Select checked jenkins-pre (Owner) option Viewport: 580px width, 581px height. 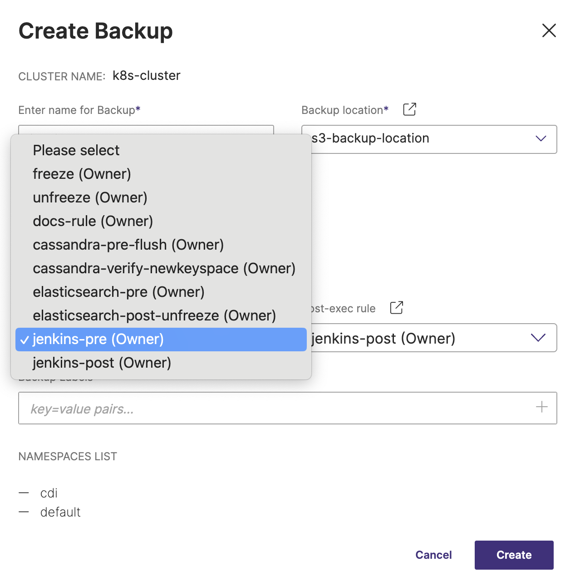pos(98,339)
